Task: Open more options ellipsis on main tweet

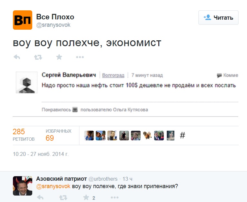Action: tap(80, 57)
